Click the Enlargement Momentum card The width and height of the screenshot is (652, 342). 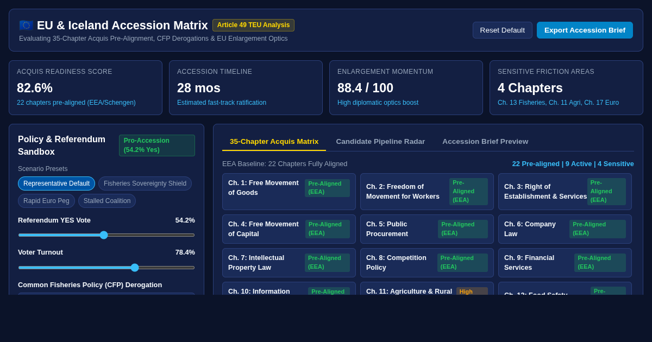tap(406, 88)
